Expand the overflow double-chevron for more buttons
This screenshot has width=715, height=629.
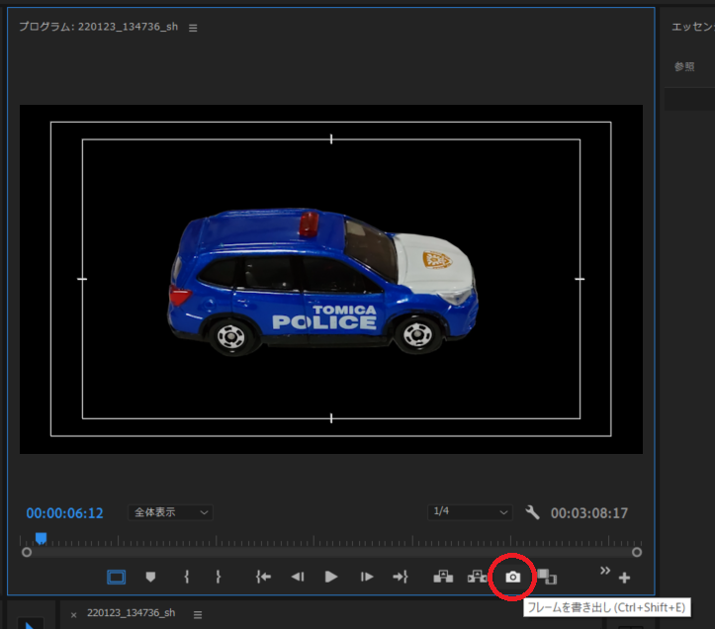point(605,570)
